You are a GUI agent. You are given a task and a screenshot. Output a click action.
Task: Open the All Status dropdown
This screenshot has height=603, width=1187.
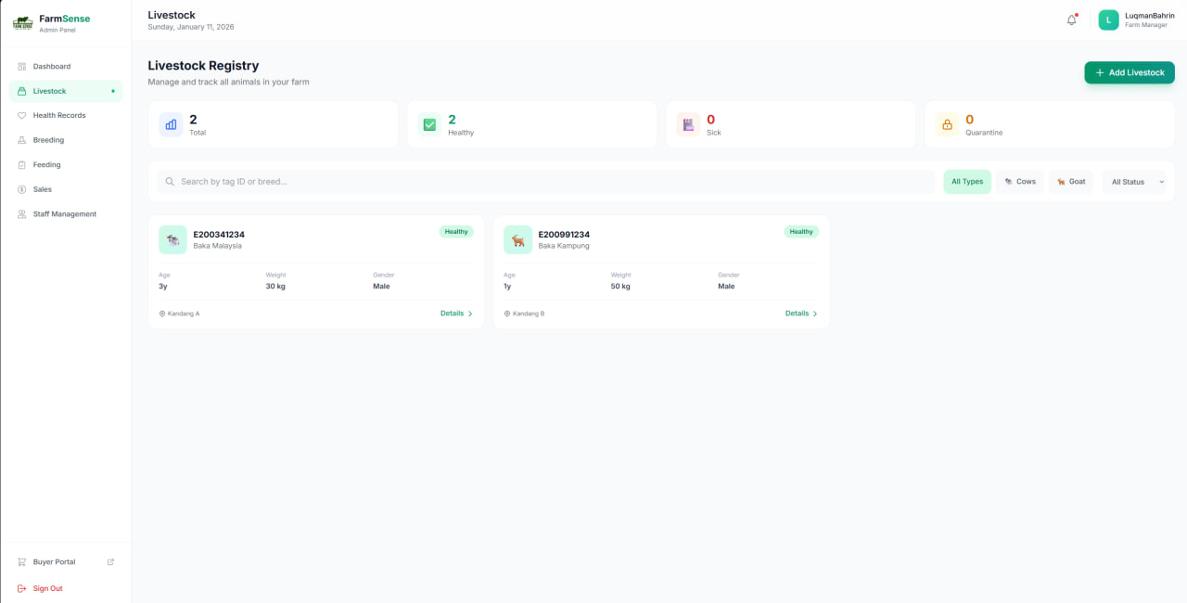point(1135,181)
